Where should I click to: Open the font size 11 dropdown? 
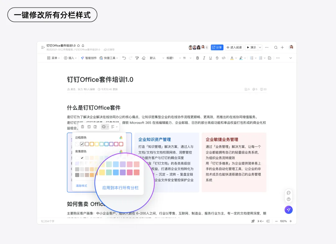[187, 58]
